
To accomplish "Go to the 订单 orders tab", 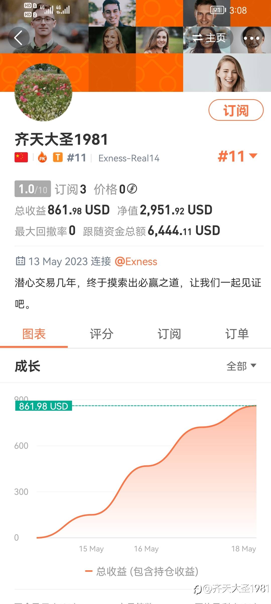I will [237, 334].
